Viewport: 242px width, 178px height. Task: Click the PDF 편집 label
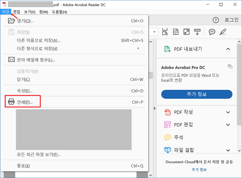click(184, 125)
